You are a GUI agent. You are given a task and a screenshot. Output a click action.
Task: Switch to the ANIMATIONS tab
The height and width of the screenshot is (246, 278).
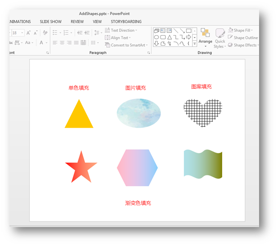(x=20, y=22)
